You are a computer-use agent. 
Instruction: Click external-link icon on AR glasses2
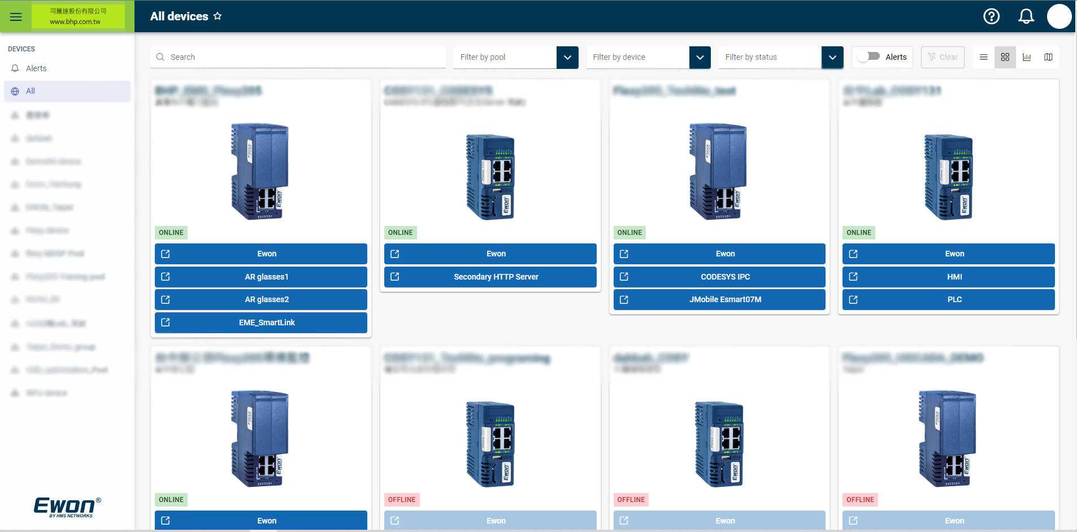click(x=166, y=299)
